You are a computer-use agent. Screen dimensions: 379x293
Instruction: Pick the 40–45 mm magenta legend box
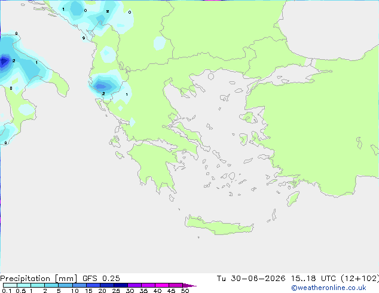click(x=162, y=285)
